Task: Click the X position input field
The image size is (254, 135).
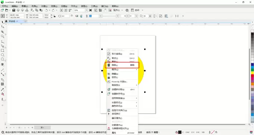Action: point(17,15)
